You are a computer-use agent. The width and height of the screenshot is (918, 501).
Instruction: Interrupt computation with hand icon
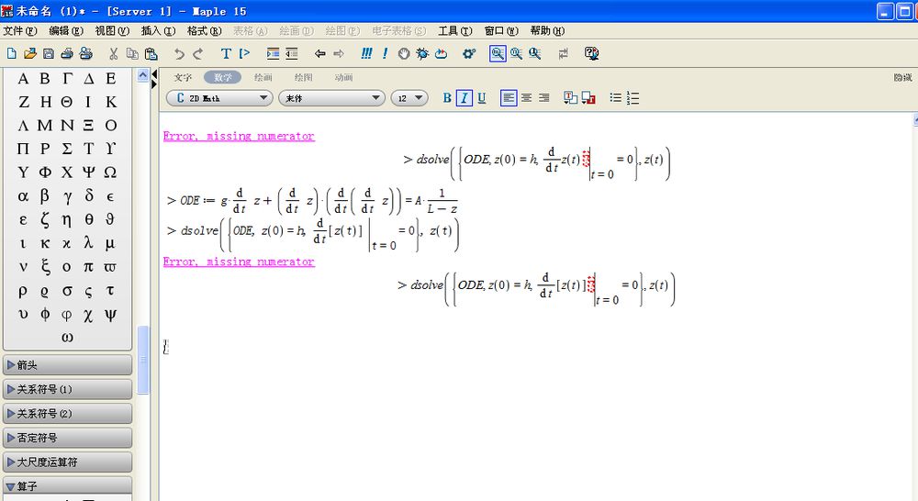point(403,54)
